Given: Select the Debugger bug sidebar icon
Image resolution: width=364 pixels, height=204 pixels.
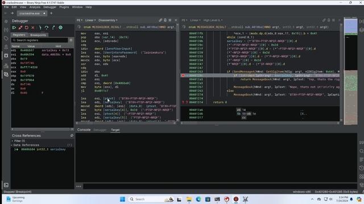Looking at the screenshot, I should (6, 56).
